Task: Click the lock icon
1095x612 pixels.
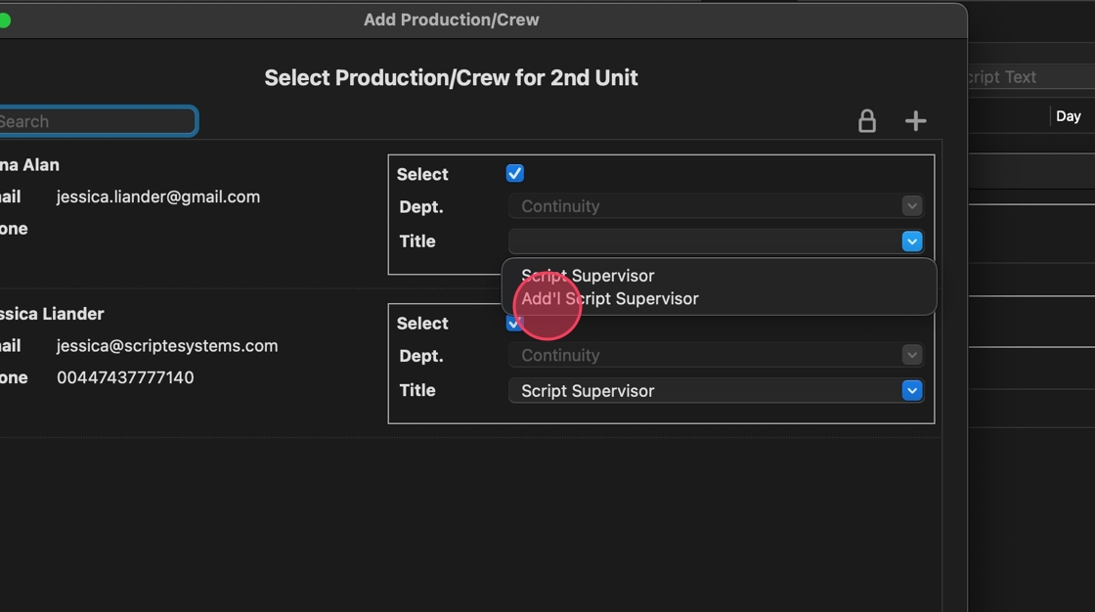Action: [866, 121]
